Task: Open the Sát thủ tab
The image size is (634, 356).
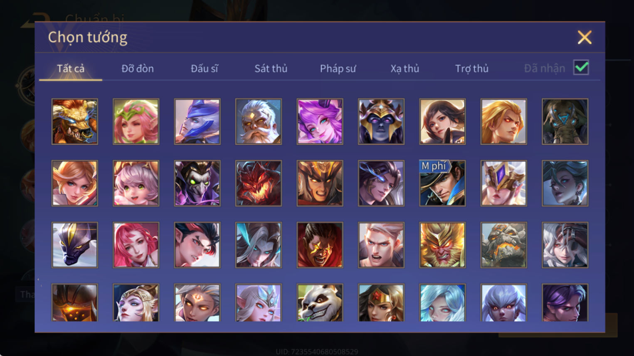Action: tap(271, 68)
